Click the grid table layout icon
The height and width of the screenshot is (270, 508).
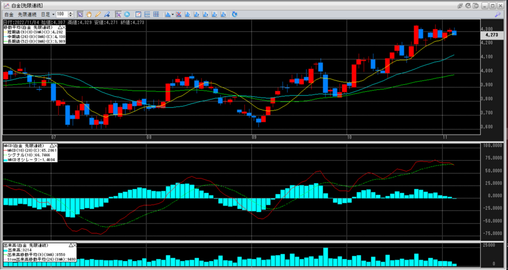[156, 14]
